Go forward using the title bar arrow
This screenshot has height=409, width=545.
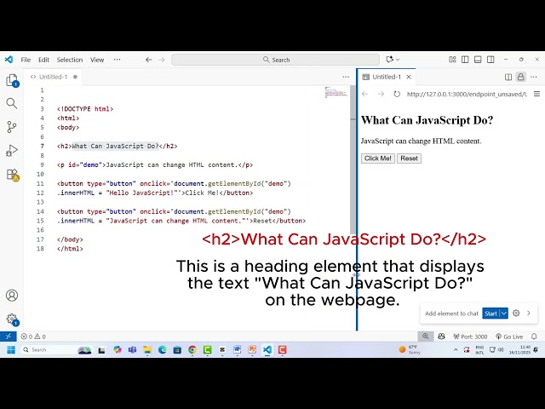click(x=161, y=60)
